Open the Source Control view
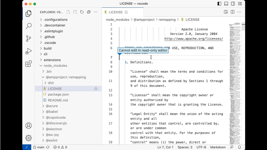The image size is (267, 150). pyautogui.click(x=28, y=38)
